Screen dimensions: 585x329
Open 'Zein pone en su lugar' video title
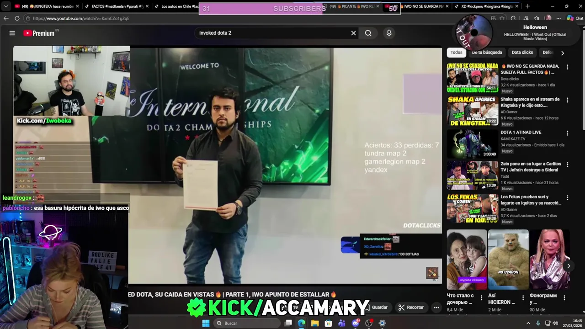[x=531, y=167]
